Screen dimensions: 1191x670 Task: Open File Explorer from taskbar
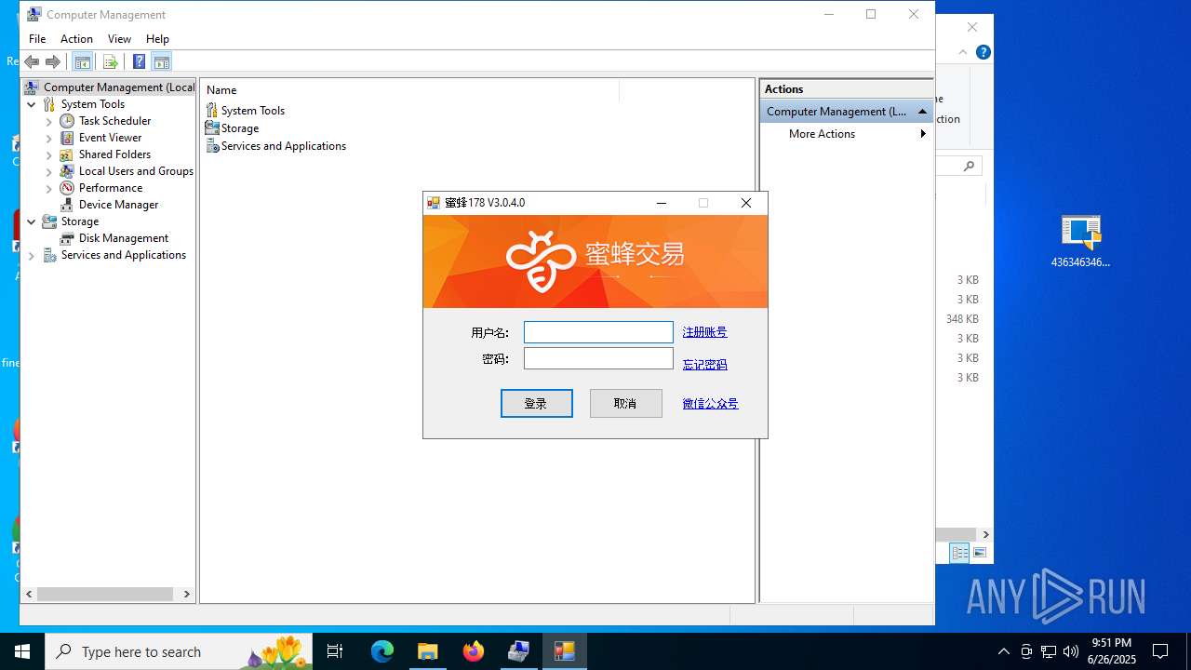[x=428, y=651]
